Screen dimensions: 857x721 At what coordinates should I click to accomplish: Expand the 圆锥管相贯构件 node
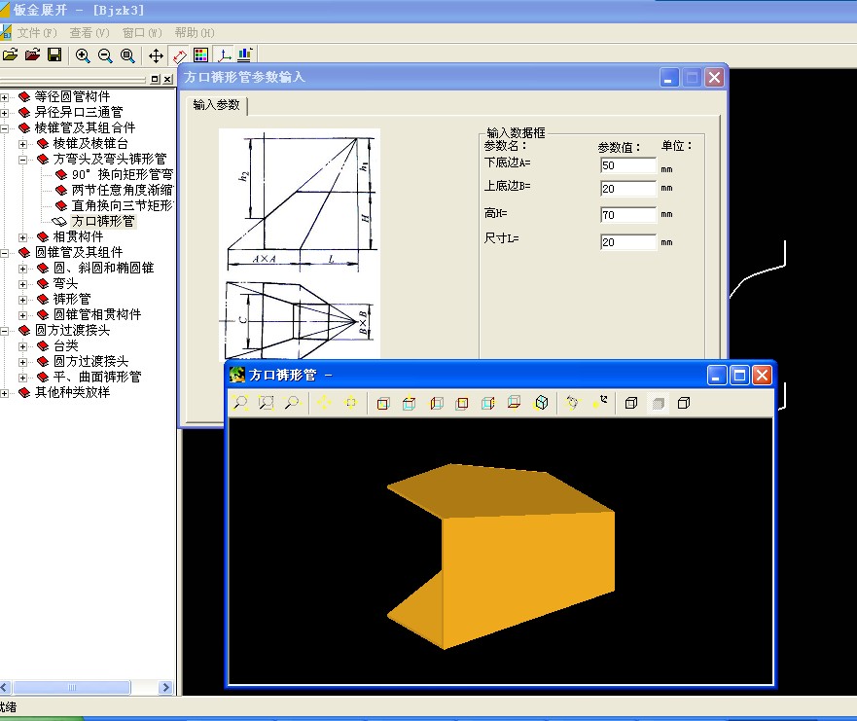coord(22,315)
